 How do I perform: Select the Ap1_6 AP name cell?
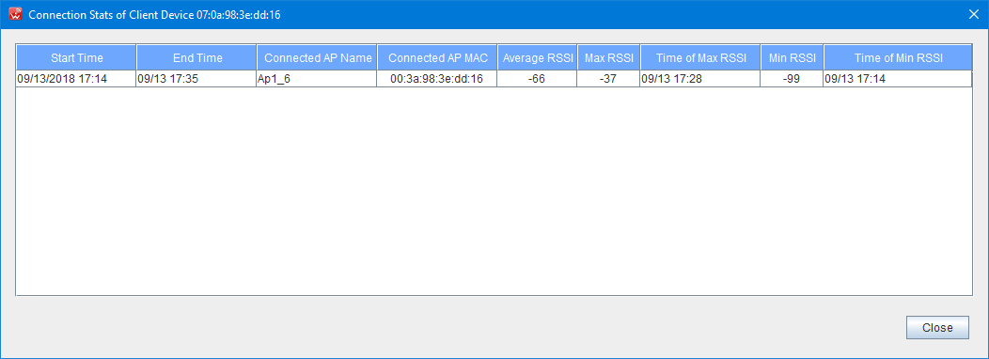click(x=317, y=79)
